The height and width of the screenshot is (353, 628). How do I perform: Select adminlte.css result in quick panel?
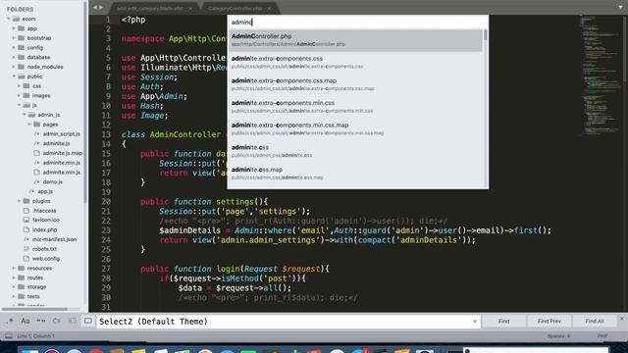pos(355,151)
